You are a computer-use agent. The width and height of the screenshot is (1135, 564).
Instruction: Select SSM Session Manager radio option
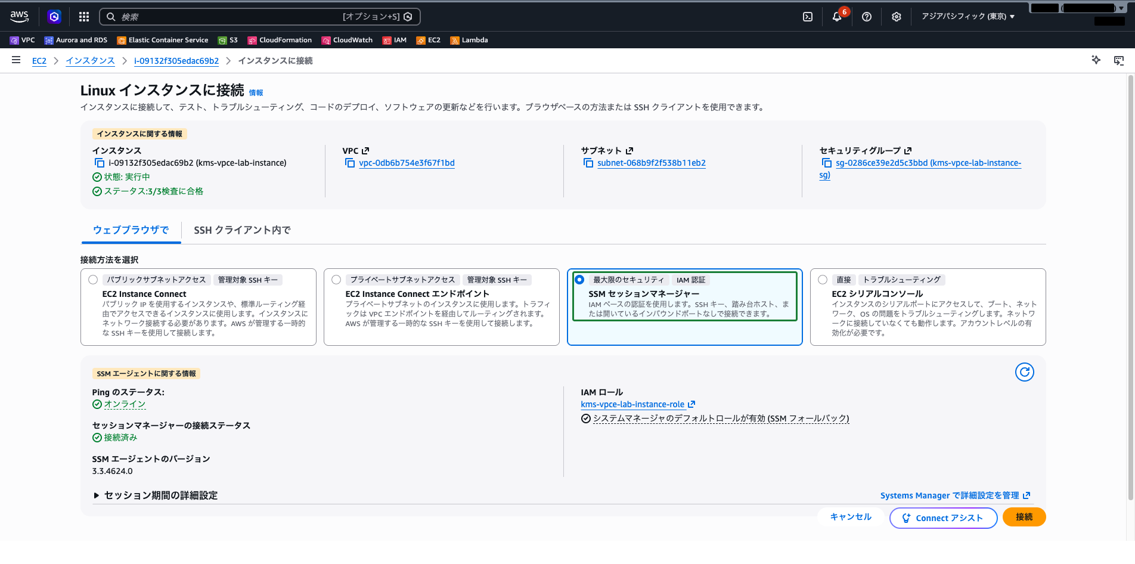tap(579, 280)
